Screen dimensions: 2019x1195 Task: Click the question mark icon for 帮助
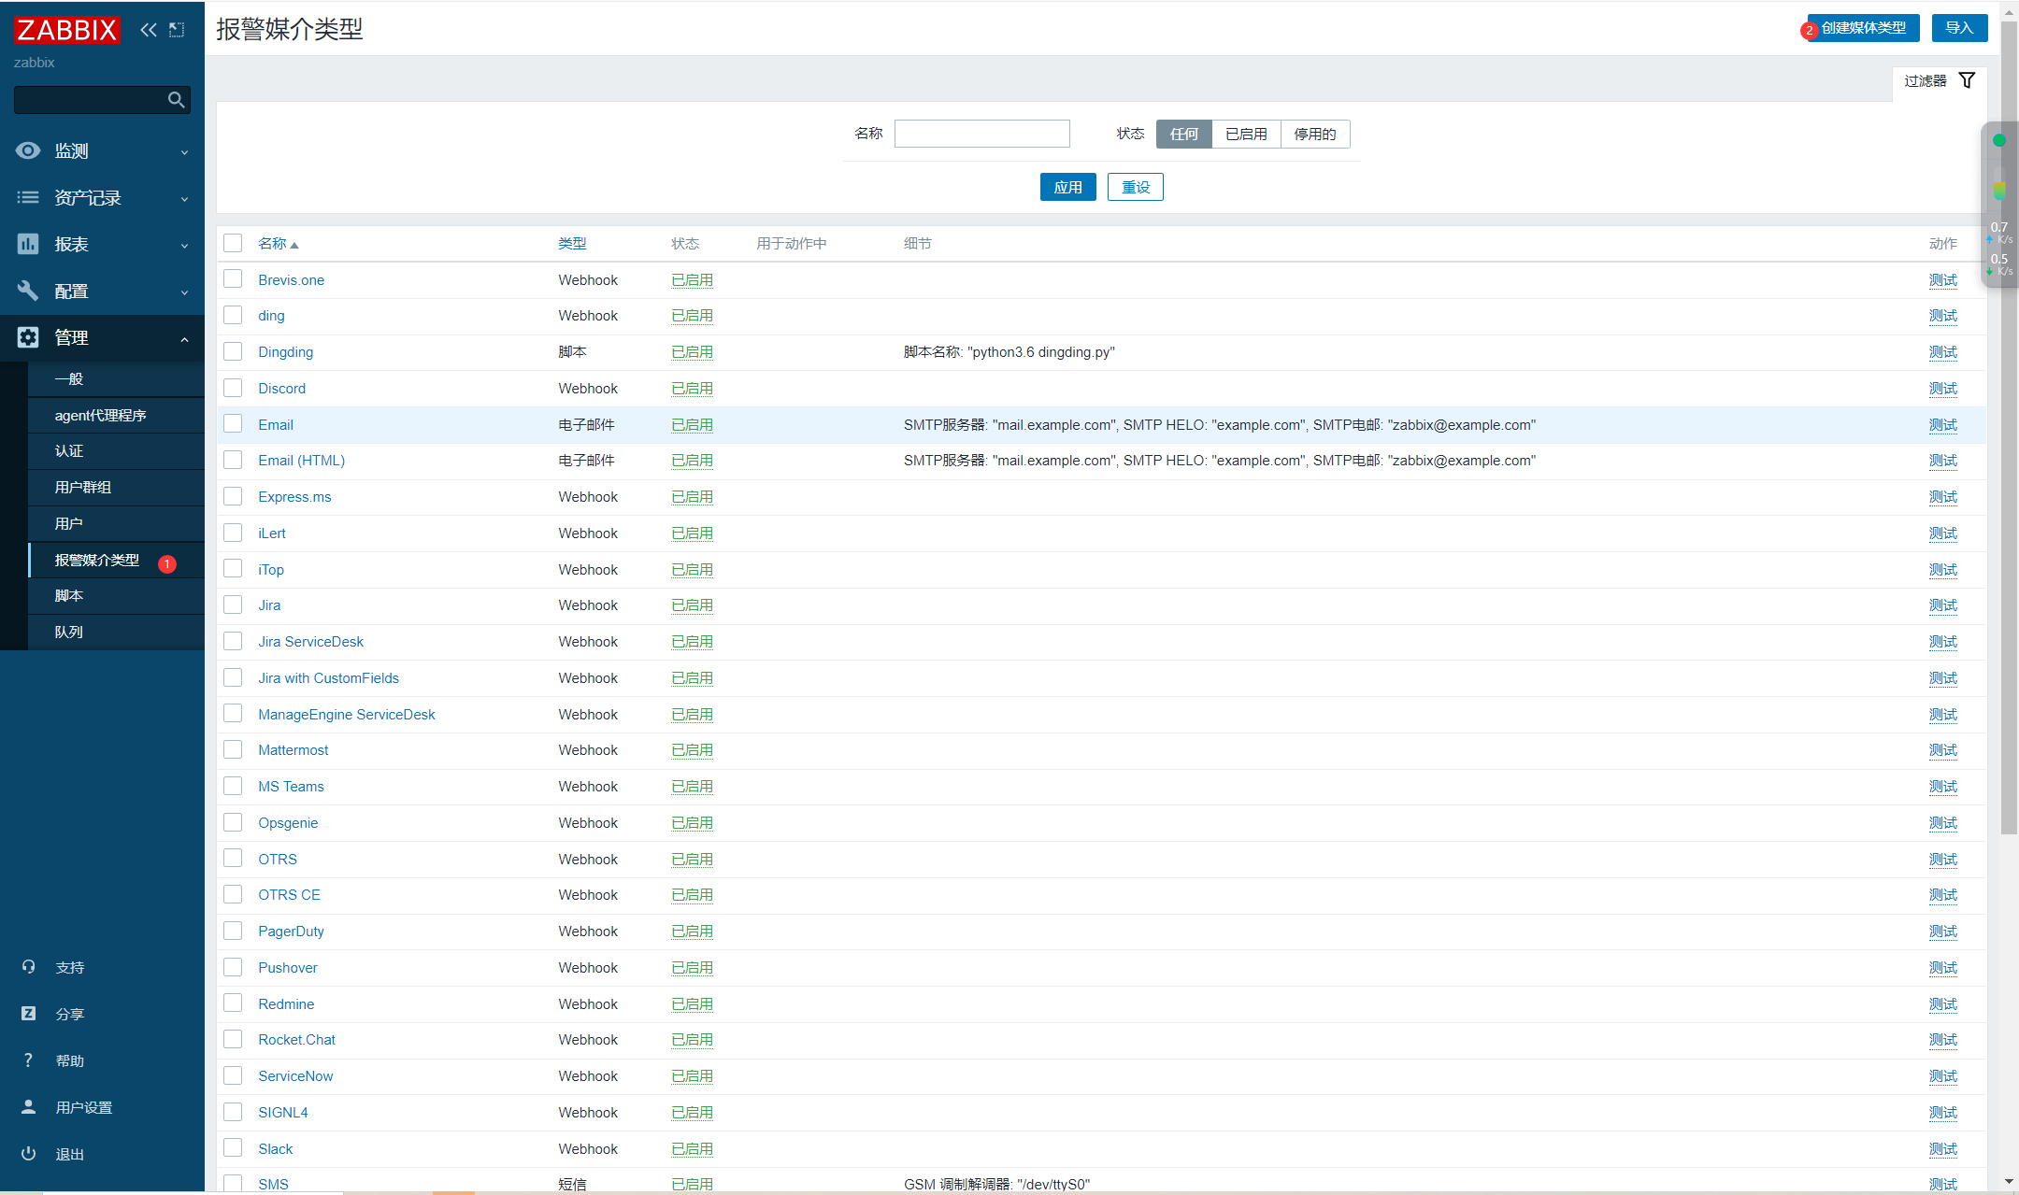pos(28,1060)
